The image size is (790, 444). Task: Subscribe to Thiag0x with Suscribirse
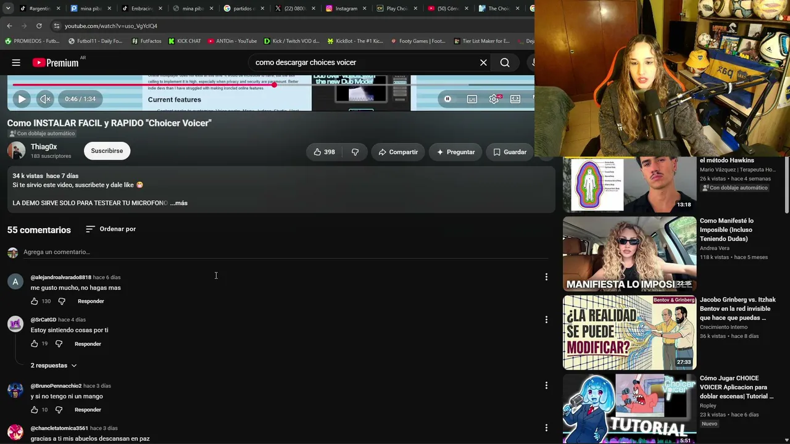pos(107,150)
